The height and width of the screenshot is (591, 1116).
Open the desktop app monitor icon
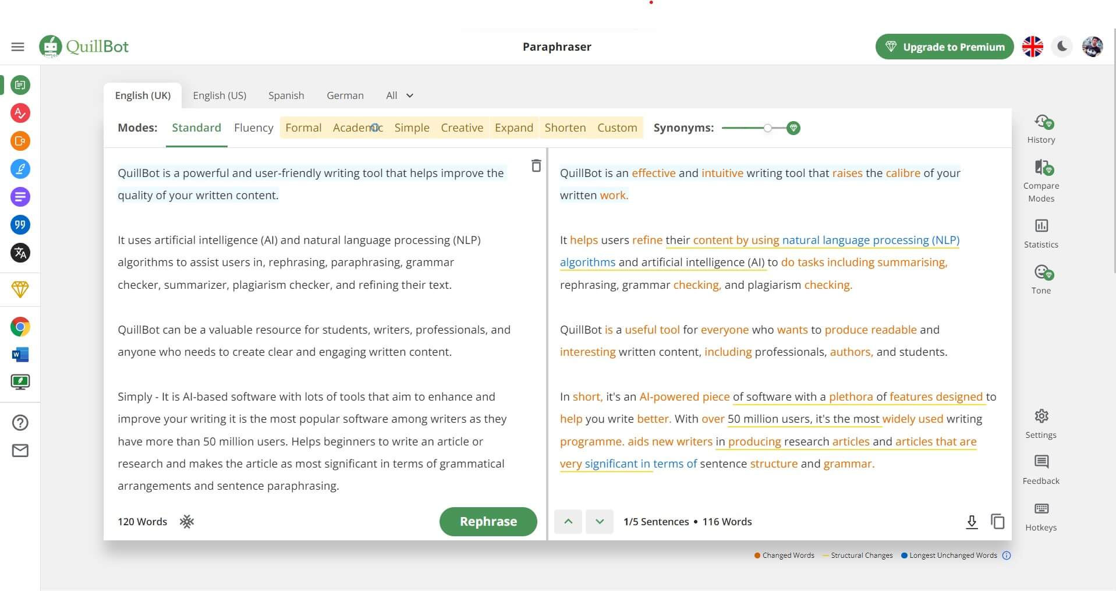(x=20, y=382)
